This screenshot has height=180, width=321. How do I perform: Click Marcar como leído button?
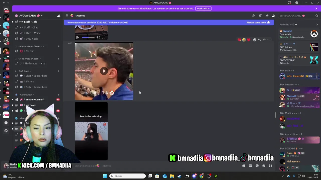pyautogui.click(x=258, y=22)
